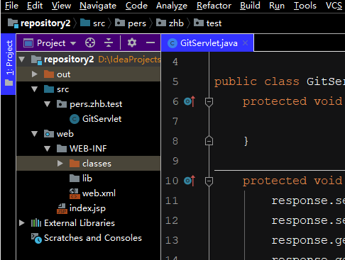Select the classes folder
This screenshot has height=260, width=345.
click(88, 164)
